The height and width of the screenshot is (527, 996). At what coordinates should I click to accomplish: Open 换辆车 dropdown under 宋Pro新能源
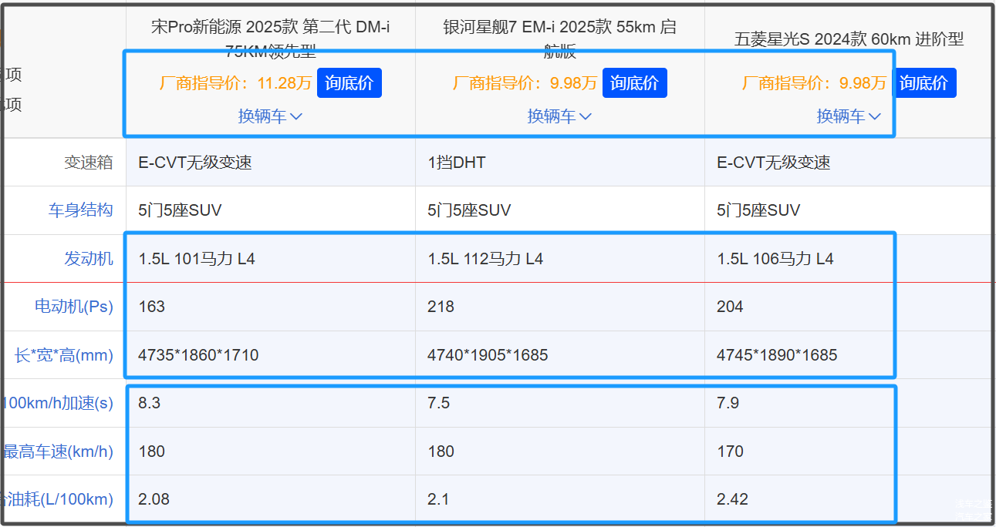(270, 116)
